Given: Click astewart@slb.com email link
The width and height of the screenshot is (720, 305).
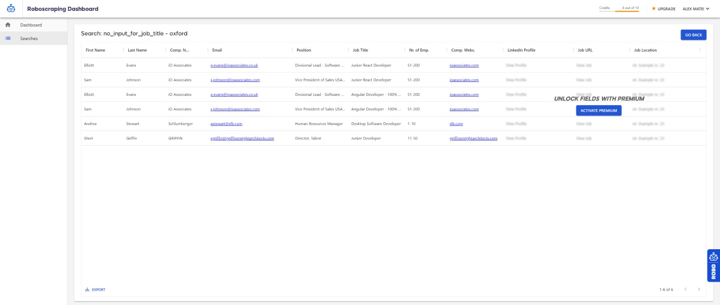Looking at the screenshot, I should pyautogui.click(x=226, y=124).
